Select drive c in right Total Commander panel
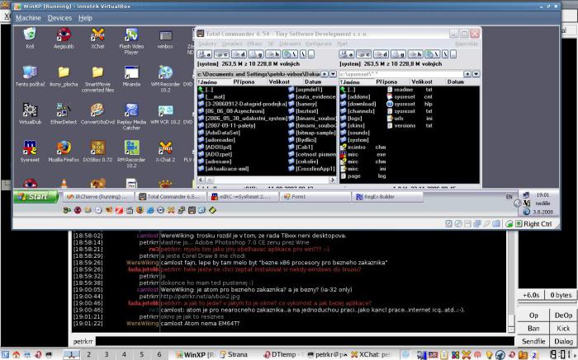Screen dimensions: 578x360 click(363, 54)
